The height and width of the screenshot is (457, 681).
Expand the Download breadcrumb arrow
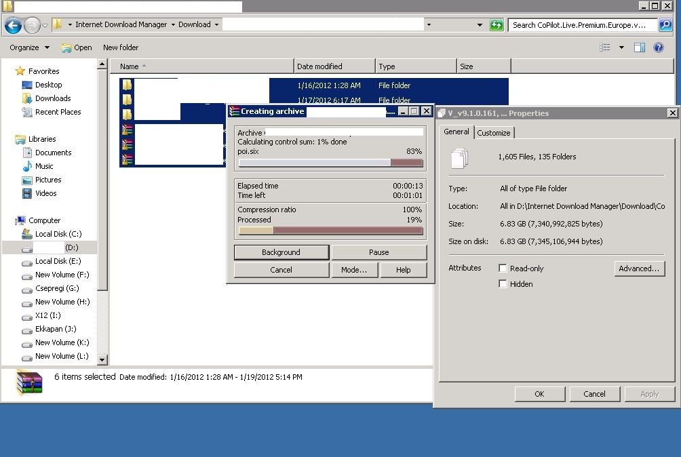[216, 25]
